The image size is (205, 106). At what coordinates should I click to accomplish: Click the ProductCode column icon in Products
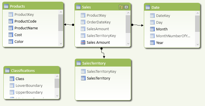click(x=11, y=21)
